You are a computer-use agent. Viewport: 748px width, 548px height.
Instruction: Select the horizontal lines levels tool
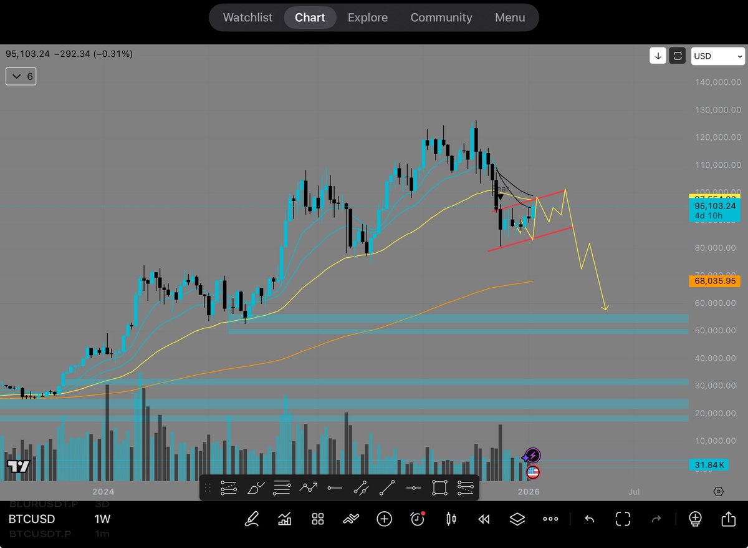pyautogui.click(x=282, y=487)
